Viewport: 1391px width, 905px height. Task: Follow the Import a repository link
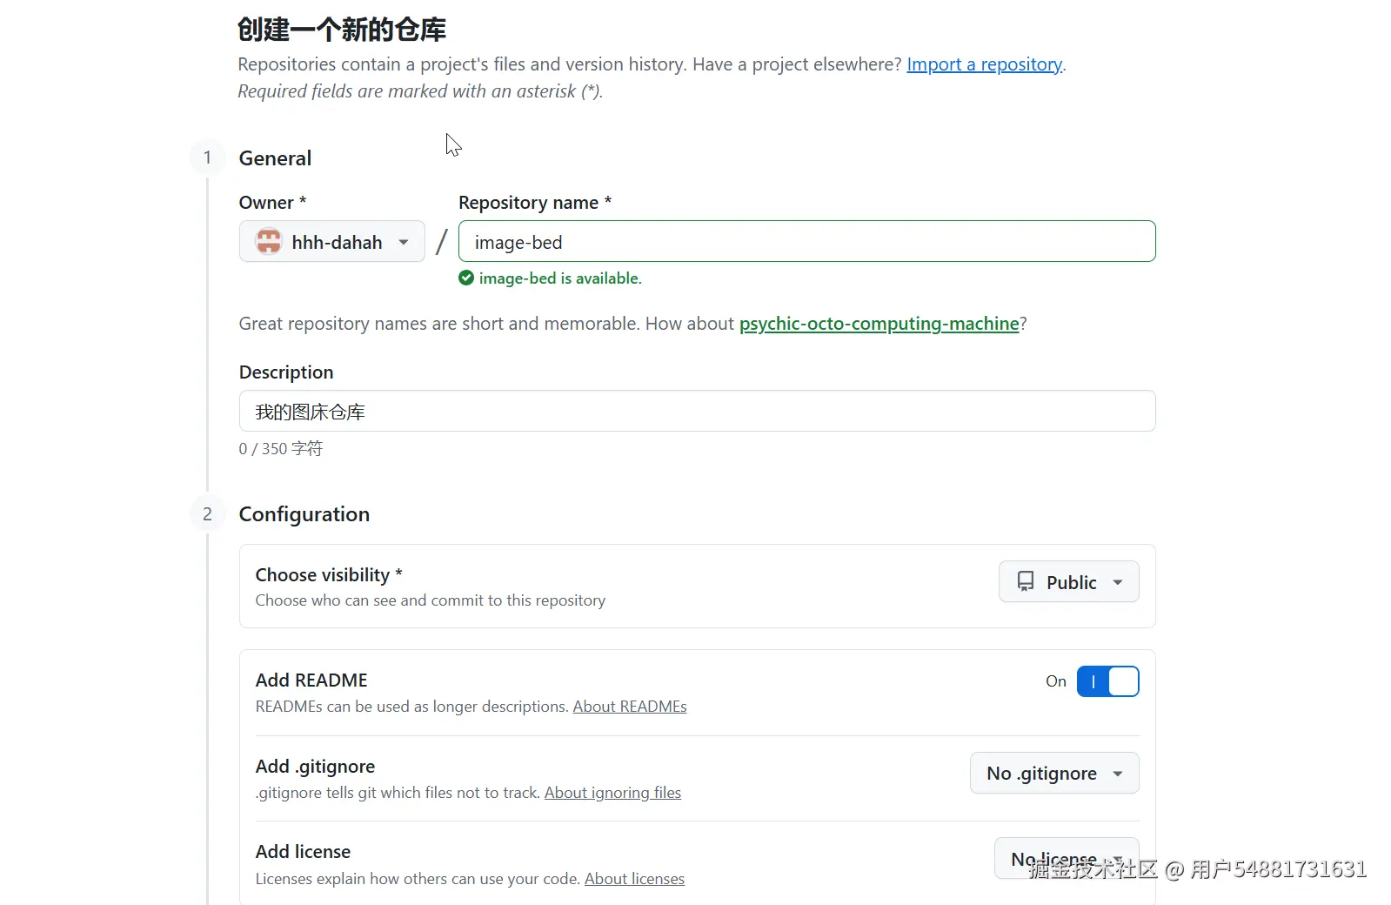tap(984, 64)
